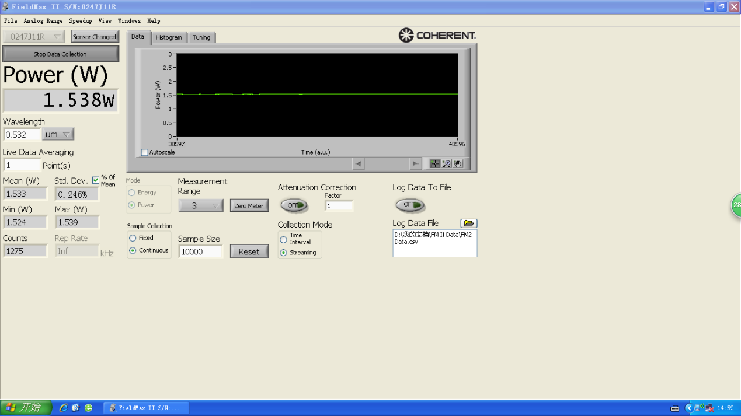
Task: Open the on-screen keyboard language bar icon
Action: click(x=675, y=408)
